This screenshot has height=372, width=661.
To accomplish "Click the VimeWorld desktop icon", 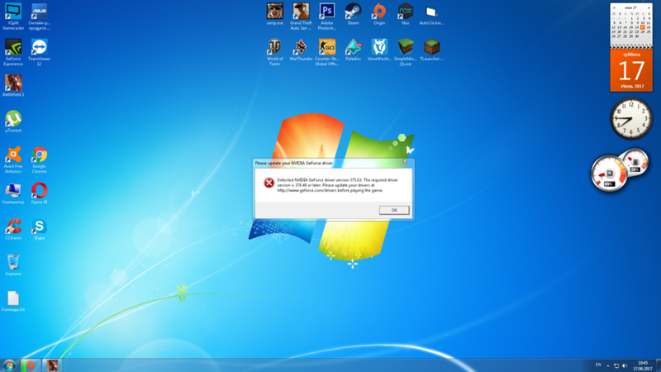I will [379, 50].
